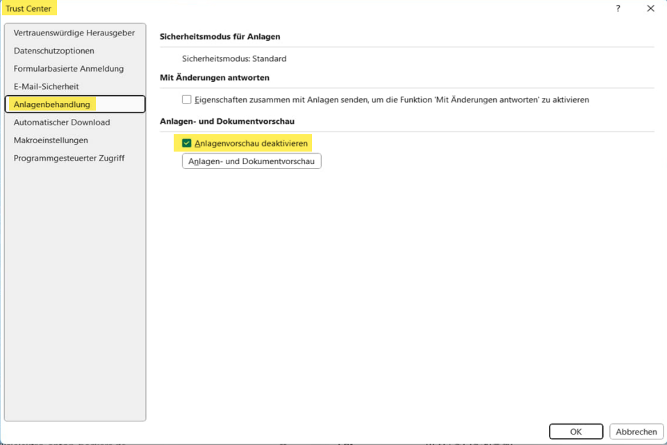Screen dimensions: 667x445
Task: Click the help question mark icon
Action: pos(618,8)
